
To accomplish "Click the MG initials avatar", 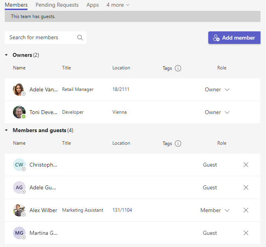I will click(19, 233).
